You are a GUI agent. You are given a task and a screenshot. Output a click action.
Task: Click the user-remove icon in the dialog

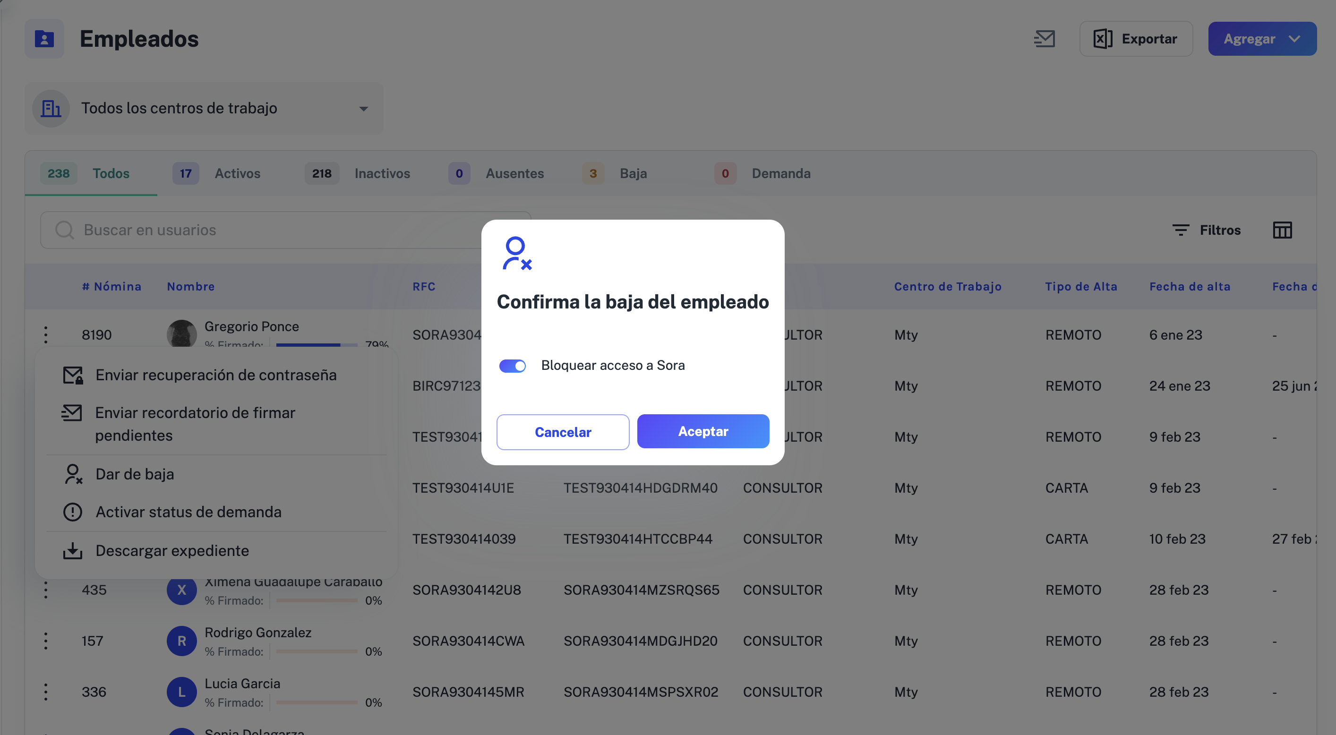click(517, 254)
